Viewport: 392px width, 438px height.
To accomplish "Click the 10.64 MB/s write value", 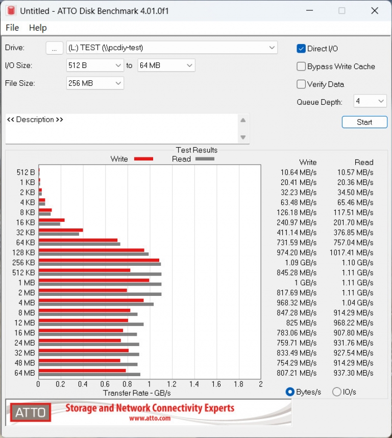I will [298, 172].
